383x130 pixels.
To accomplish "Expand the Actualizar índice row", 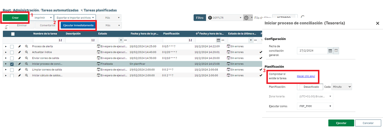I will tap(6, 52).
